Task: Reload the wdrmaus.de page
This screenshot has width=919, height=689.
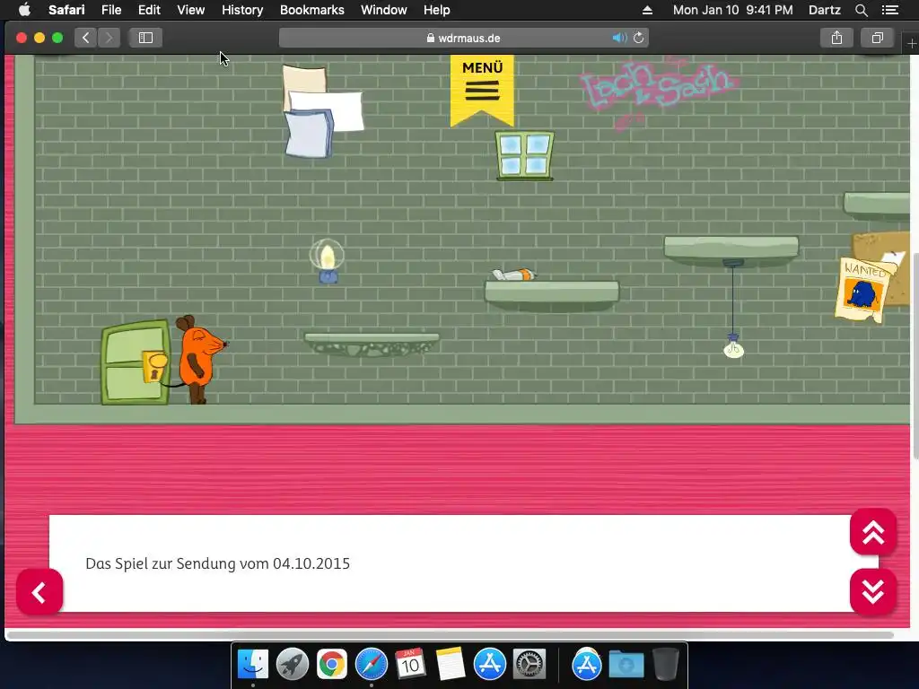Action: 638,38
